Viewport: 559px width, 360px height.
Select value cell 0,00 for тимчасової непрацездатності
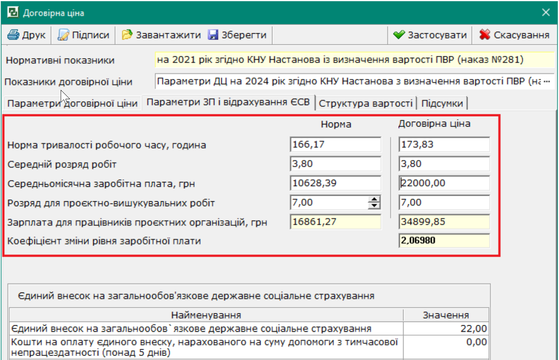(x=446, y=347)
